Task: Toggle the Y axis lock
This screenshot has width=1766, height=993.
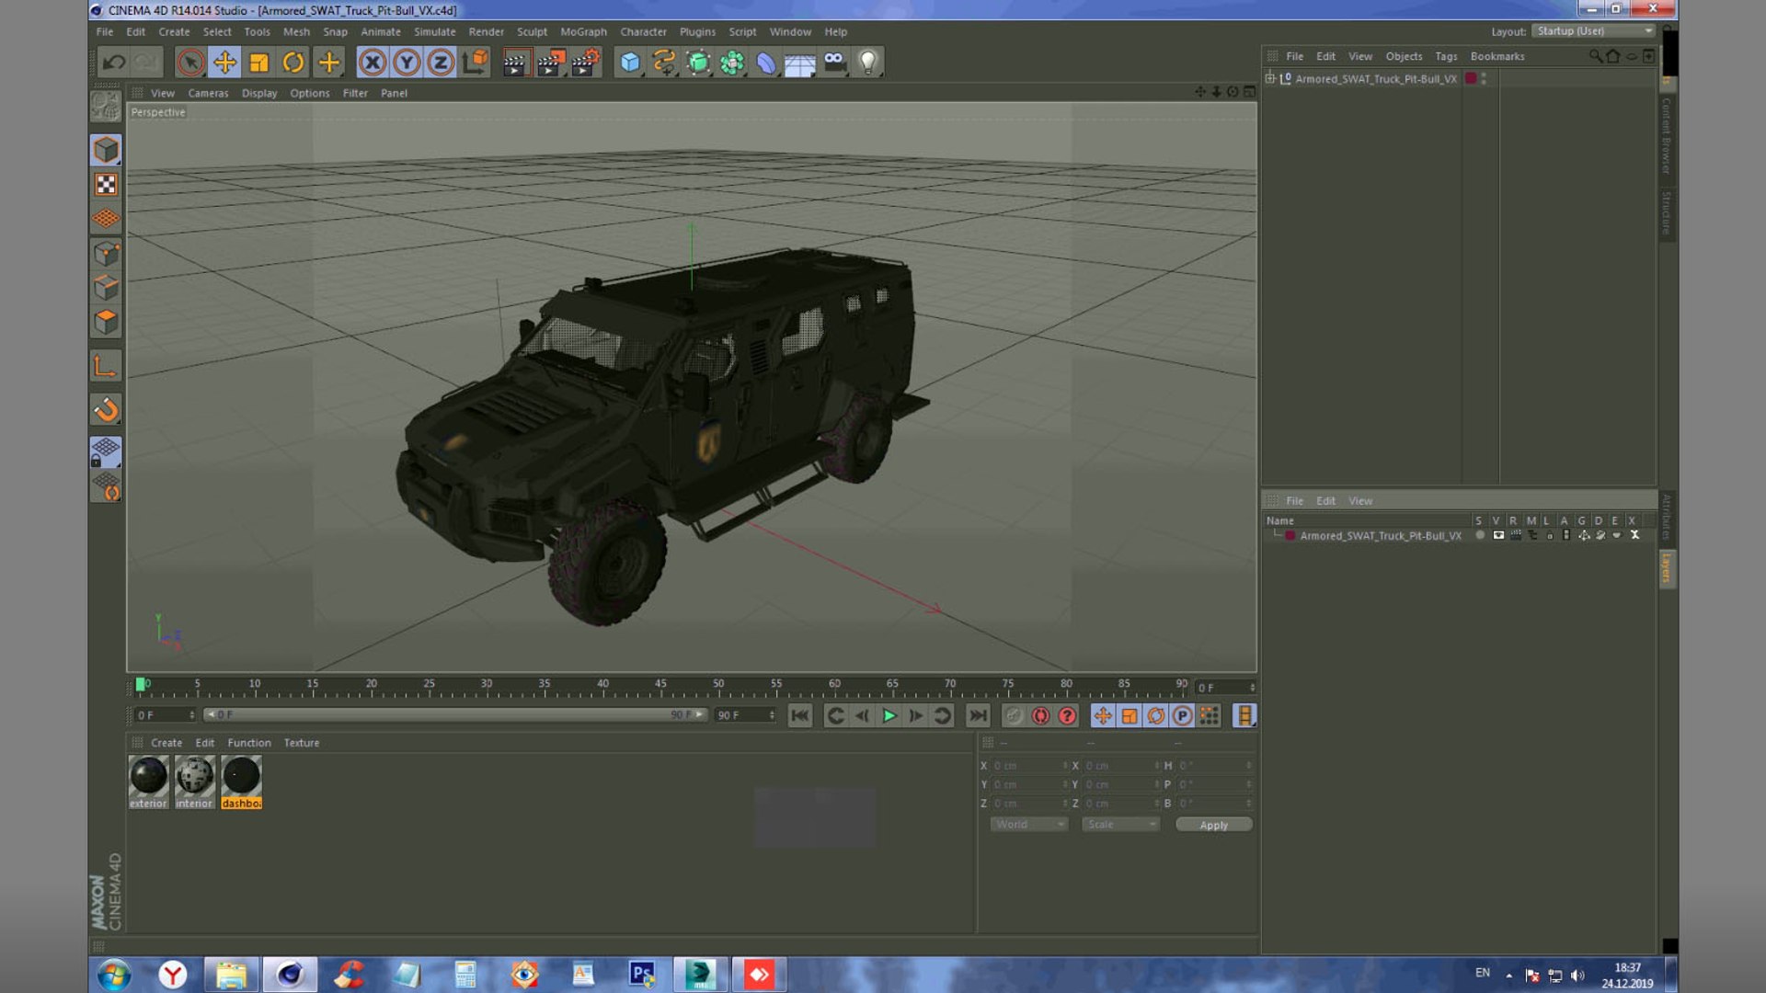Action: (x=407, y=63)
